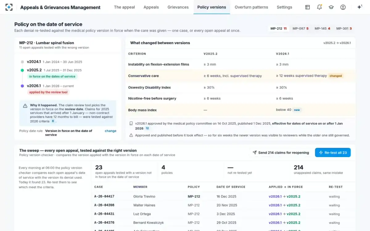Screen dimensions: 370x231
Task: Open the layout panel icon in header
Action: coord(307,7)
